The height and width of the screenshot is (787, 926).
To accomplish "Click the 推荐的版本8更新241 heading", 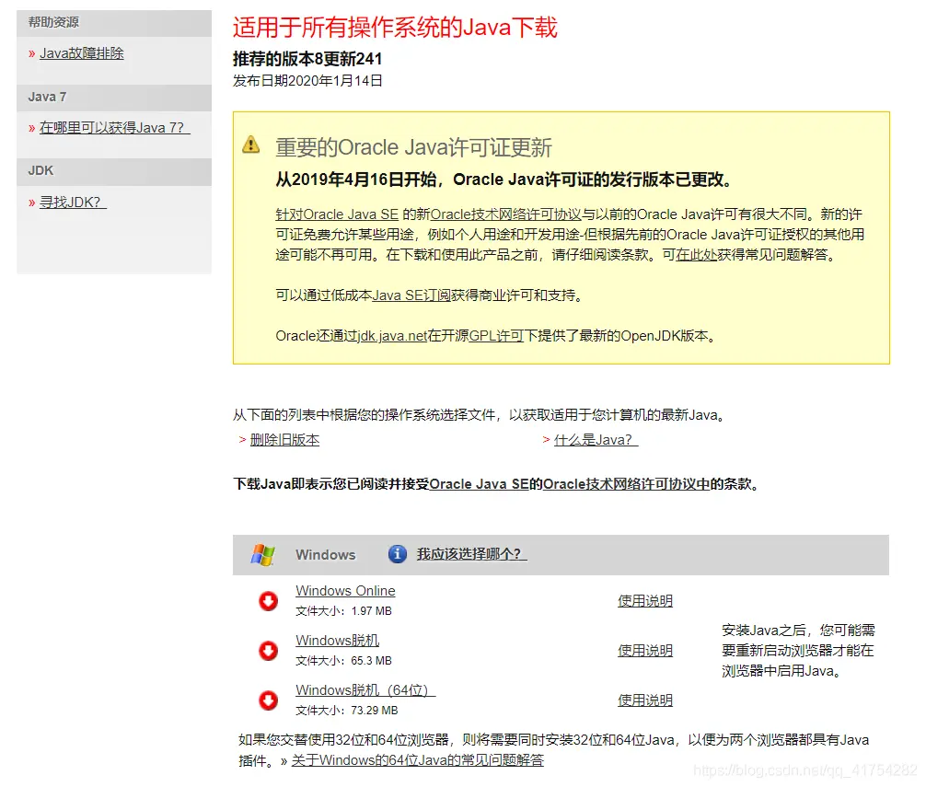I will click(307, 59).
